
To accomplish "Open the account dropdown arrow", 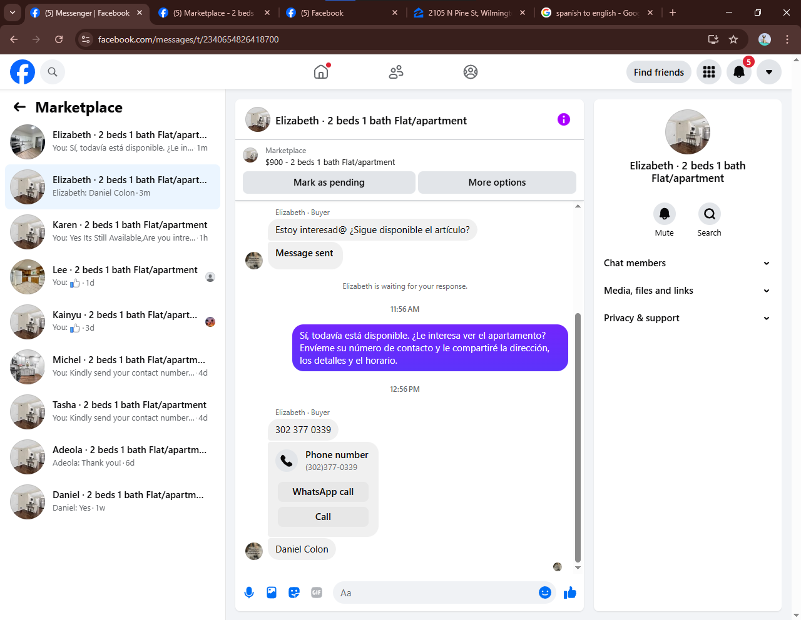I will [x=769, y=72].
